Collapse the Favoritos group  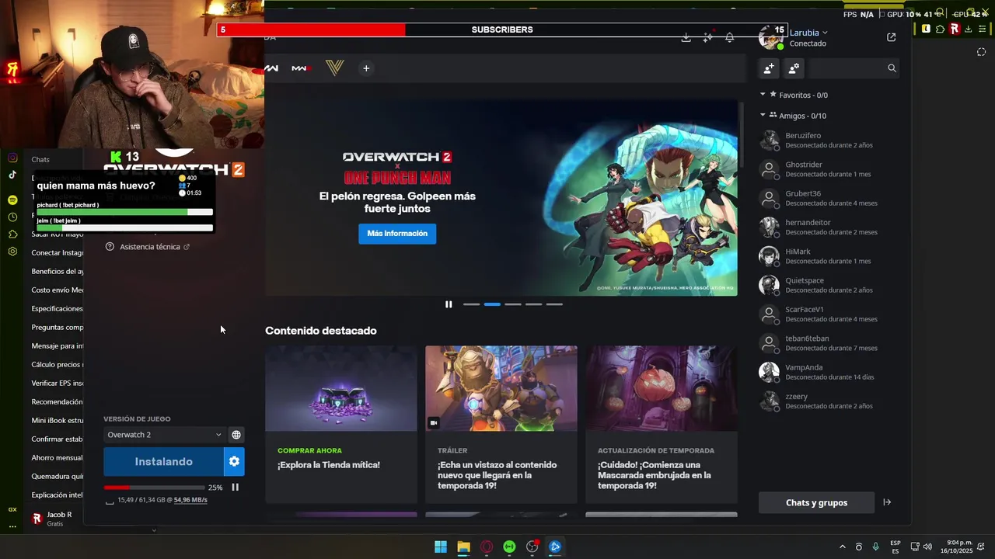pos(763,95)
